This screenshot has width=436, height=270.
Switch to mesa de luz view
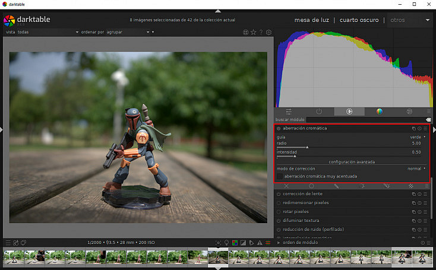(312, 20)
